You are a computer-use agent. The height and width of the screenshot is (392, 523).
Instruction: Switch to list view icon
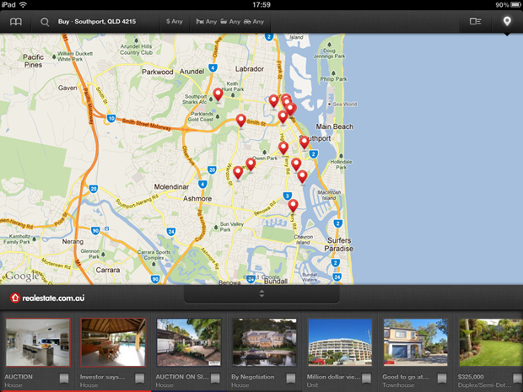pyautogui.click(x=476, y=21)
